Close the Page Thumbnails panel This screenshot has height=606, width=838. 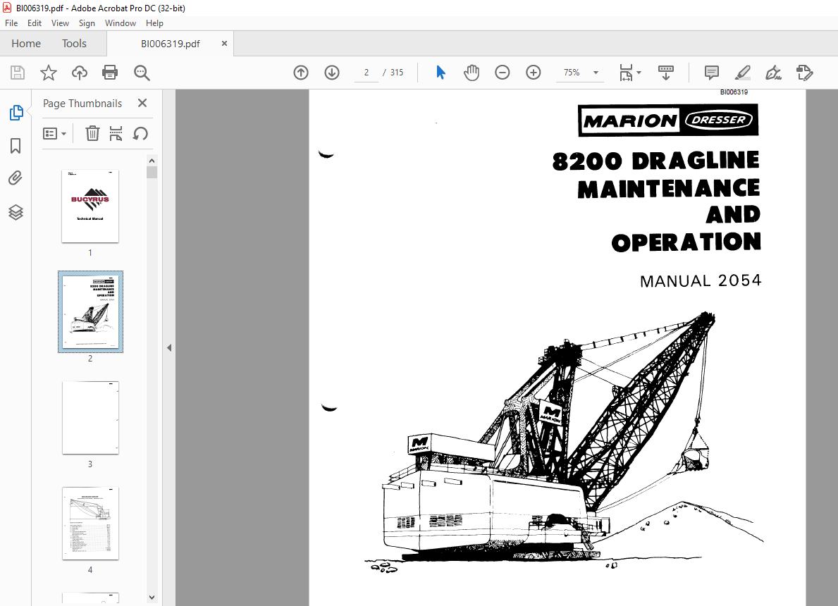coord(142,103)
